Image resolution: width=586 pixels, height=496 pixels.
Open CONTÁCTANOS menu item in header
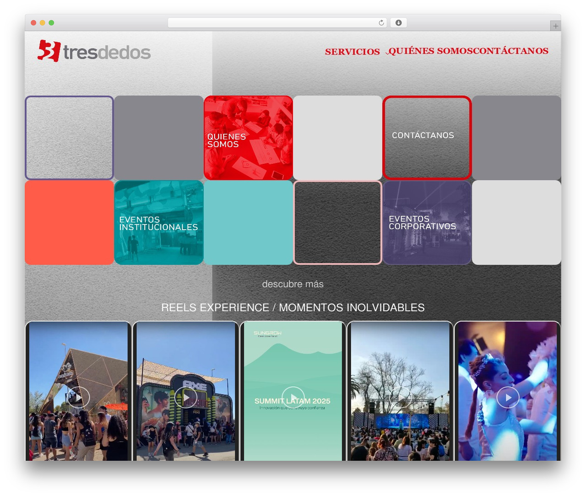510,51
